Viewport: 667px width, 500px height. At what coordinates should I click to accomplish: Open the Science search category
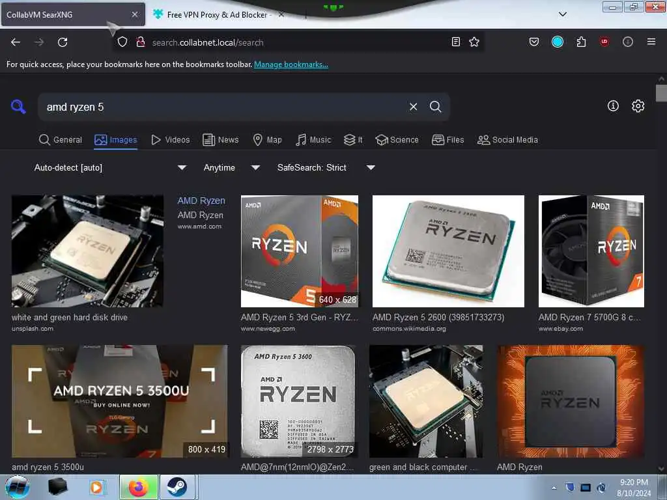397,140
